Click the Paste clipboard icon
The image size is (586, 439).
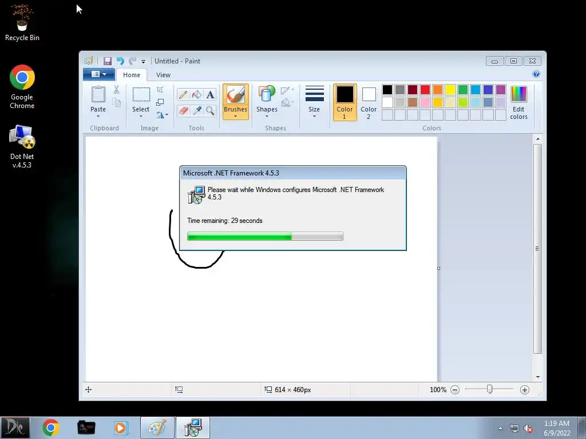pyautogui.click(x=98, y=94)
